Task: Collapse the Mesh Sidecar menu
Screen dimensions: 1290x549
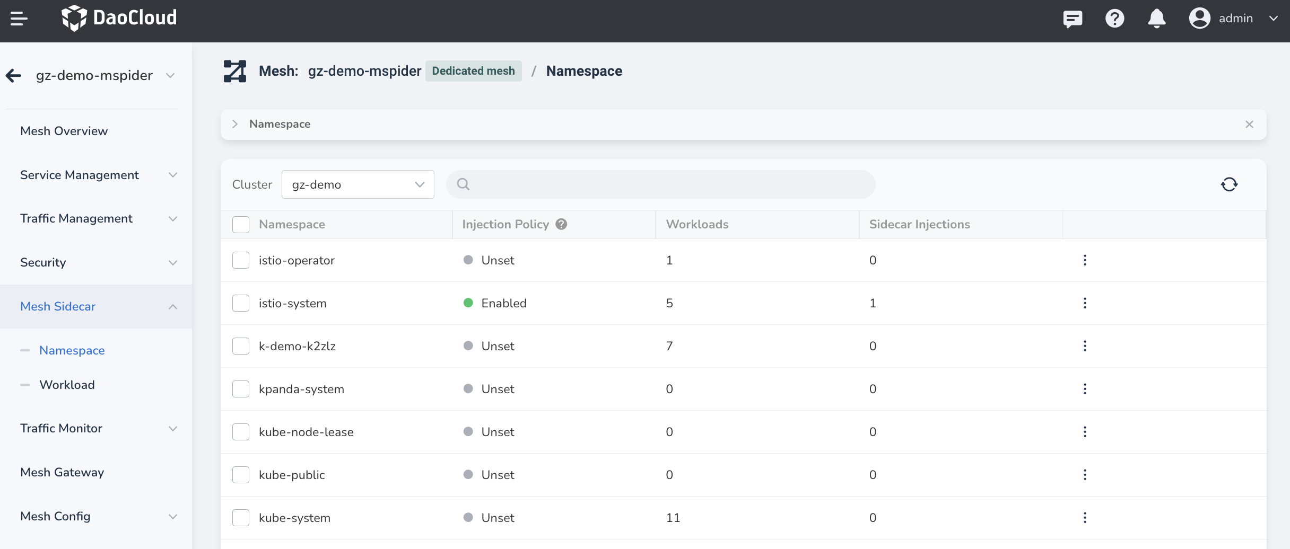Action: pos(96,306)
